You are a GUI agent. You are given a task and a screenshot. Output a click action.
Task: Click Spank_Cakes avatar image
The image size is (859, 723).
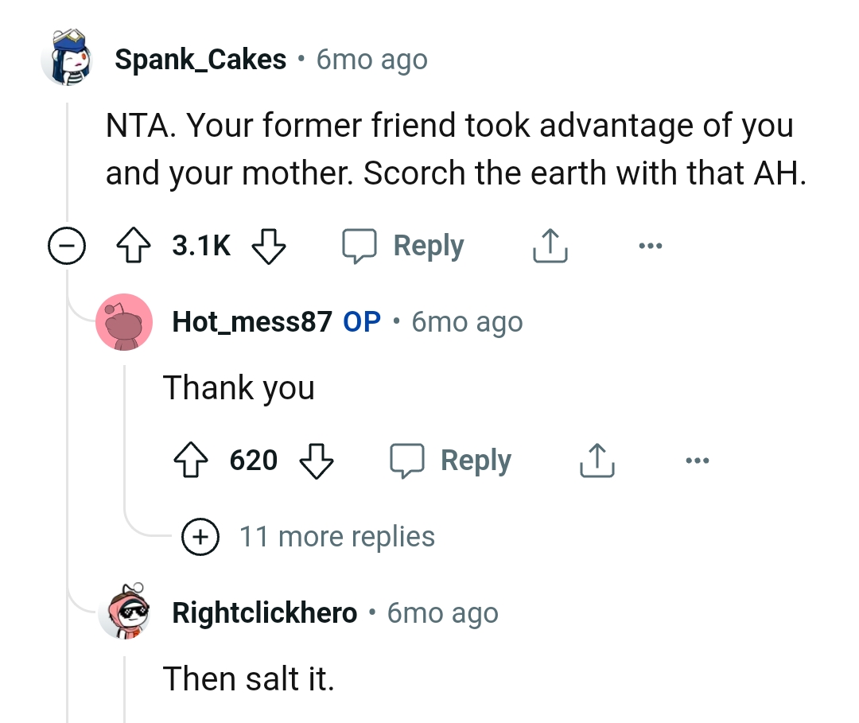[x=68, y=58]
